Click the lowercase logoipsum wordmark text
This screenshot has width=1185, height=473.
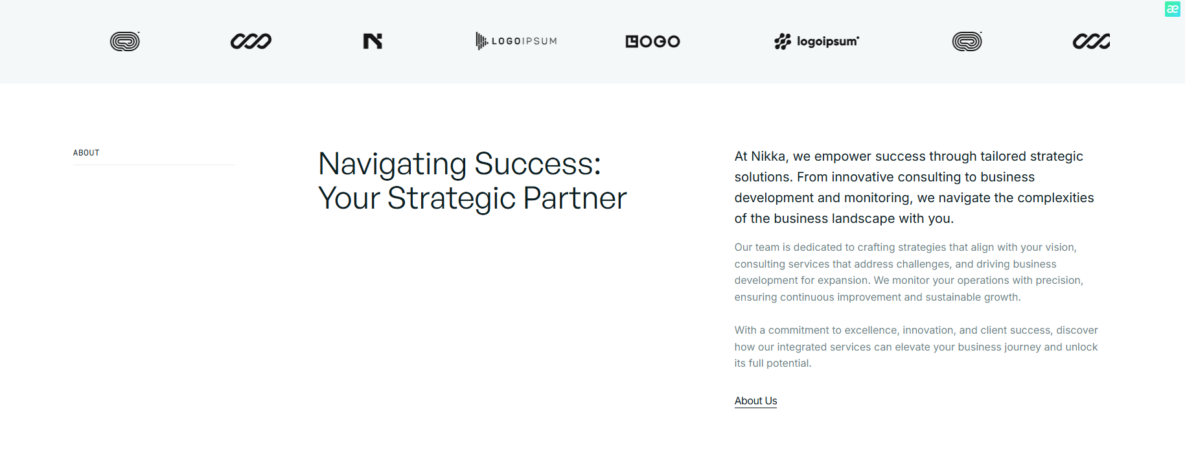pos(827,41)
